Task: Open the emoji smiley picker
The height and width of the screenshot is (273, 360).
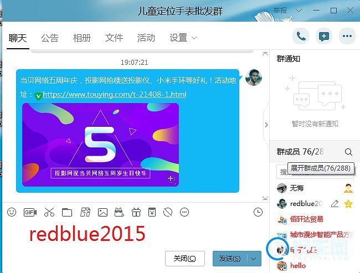Action: click(12, 212)
